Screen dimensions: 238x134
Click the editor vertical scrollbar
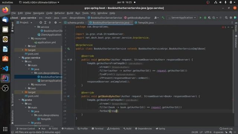point(233,71)
